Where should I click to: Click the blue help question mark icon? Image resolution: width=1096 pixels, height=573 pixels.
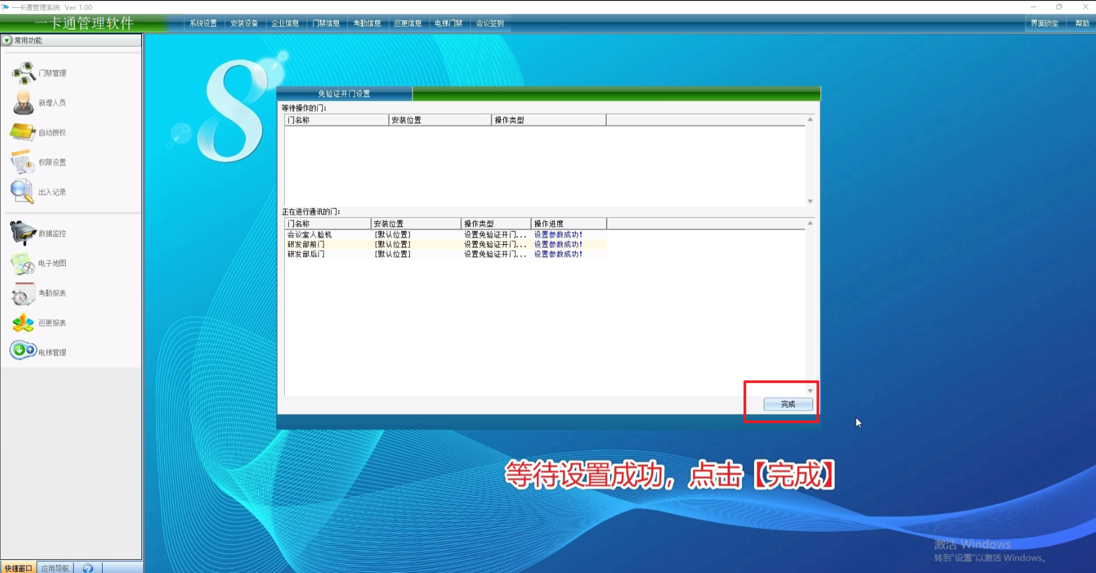88,568
